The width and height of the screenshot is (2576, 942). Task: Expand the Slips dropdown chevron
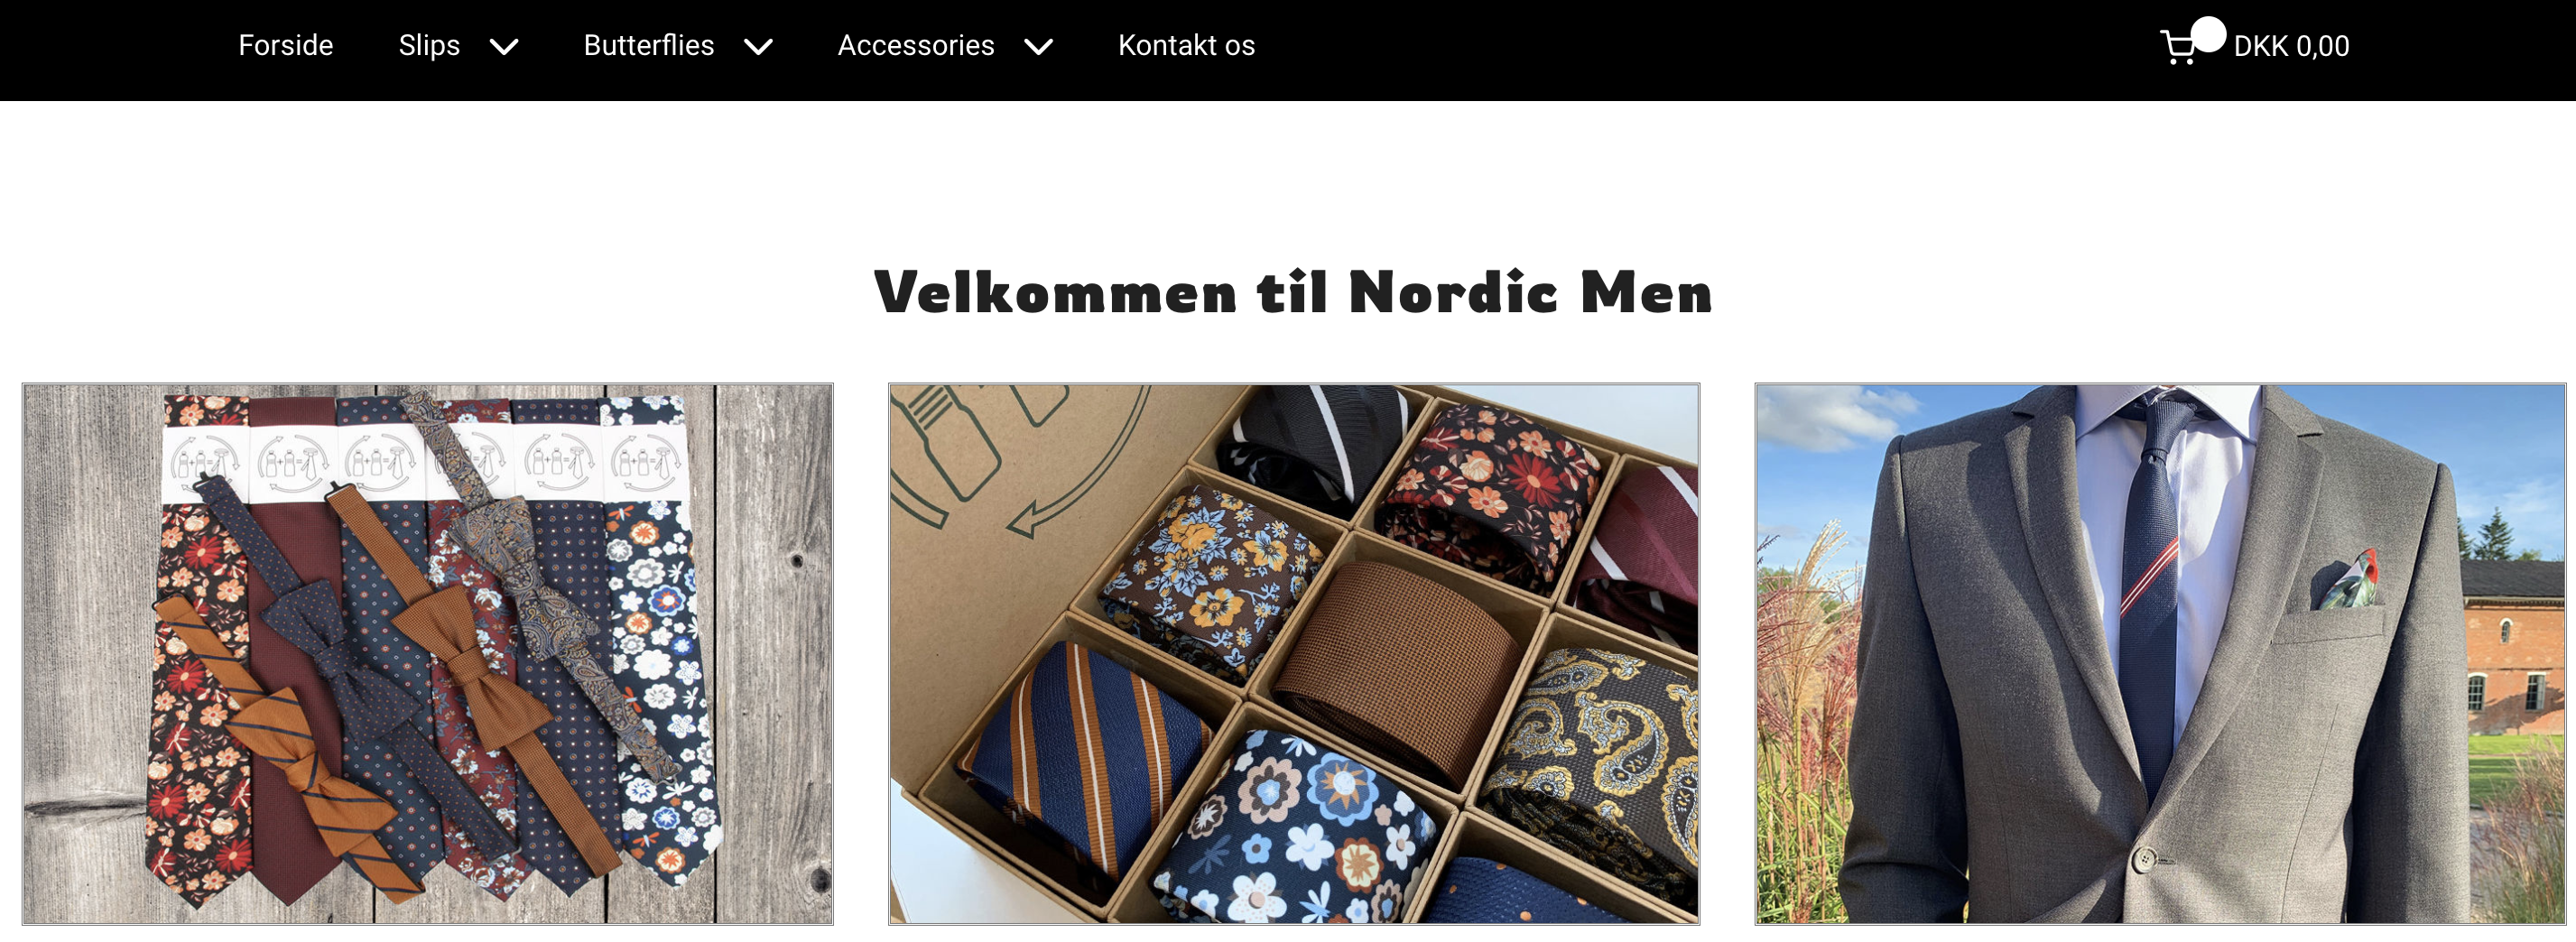tap(504, 47)
